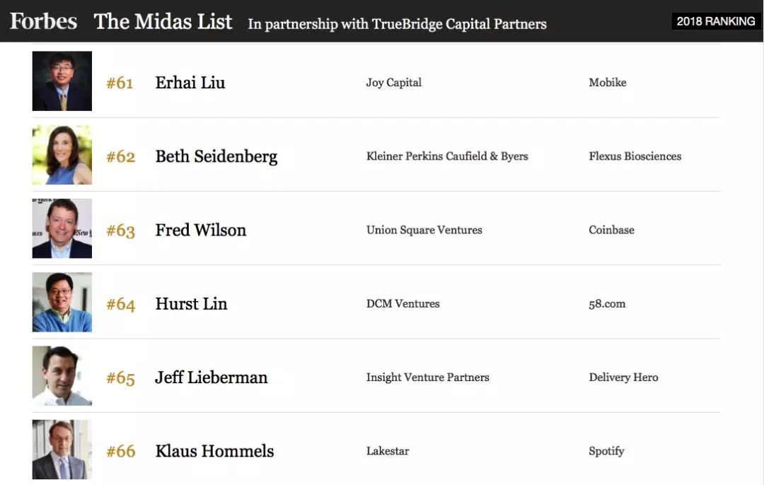The height and width of the screenshot is (485, 764).
Task: Open Fred Wilson's name link
Action: click(x=201, y=230)
